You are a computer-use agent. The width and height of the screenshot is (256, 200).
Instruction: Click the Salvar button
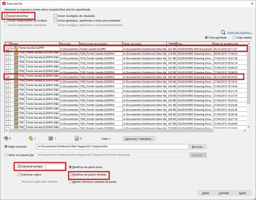click(206, 193)
